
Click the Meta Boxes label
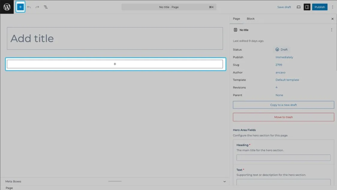[x=13, y=181]
